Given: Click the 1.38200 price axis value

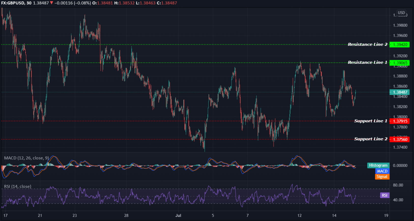Looking at the screenshot, I should pos(400,107).
